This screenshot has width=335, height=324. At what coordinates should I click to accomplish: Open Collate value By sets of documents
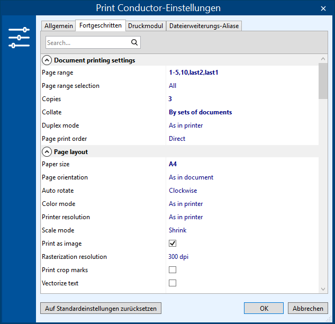[200, 112]
